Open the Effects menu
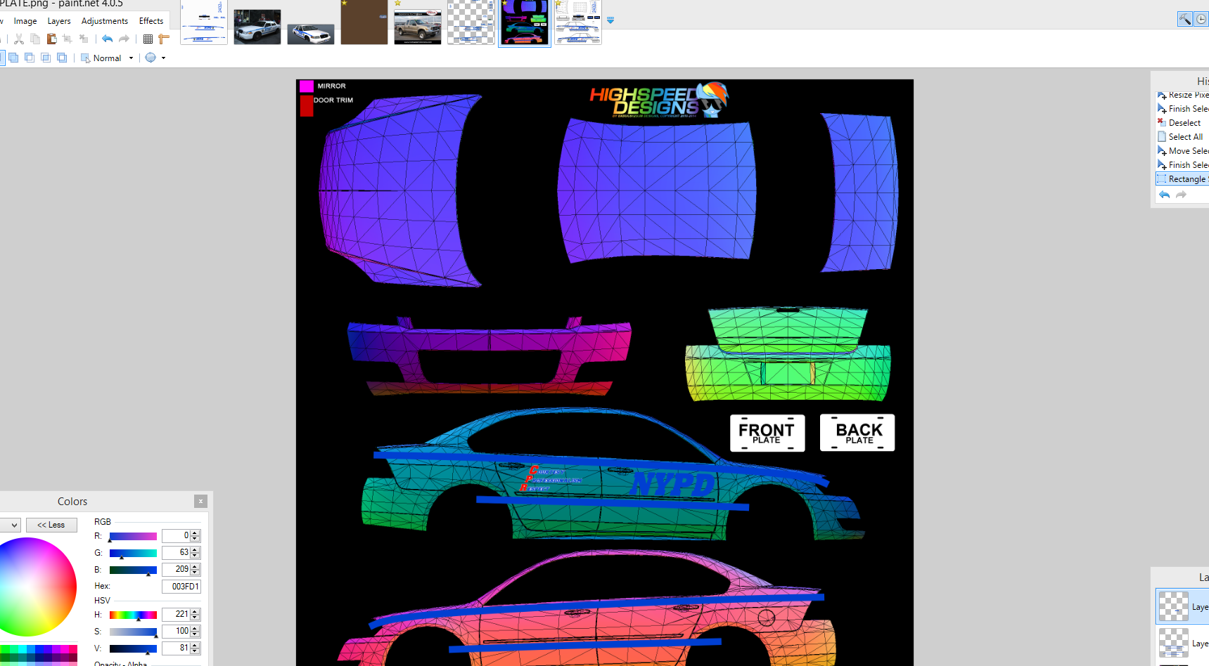Screen dimensions: 1209x666 click(x=151, y=21)
